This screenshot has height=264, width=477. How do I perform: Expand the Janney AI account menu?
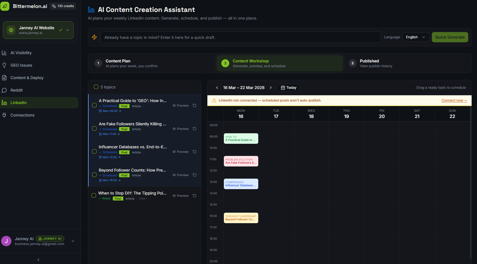point(73,241)
